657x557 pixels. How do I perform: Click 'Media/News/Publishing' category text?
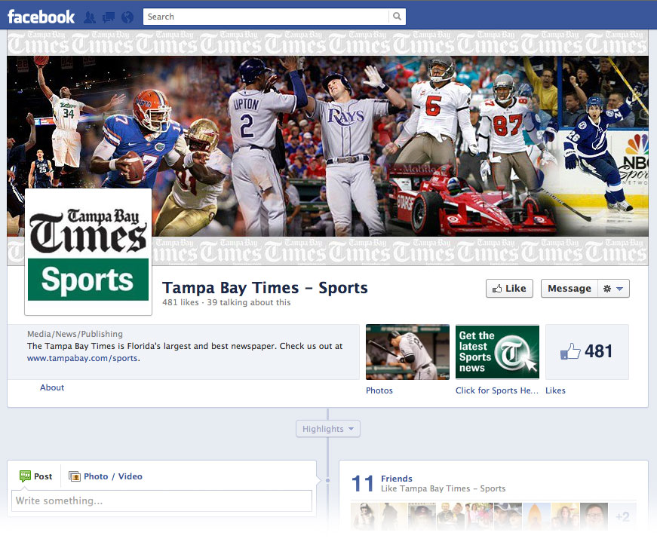(75, 334)
